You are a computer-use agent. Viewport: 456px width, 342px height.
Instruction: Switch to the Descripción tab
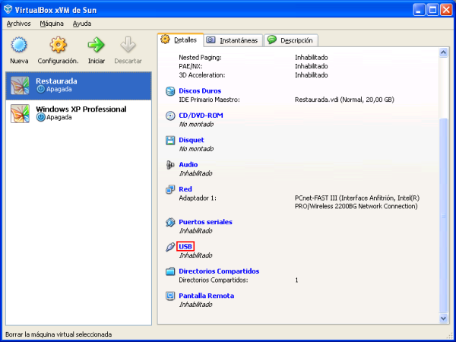292,40
